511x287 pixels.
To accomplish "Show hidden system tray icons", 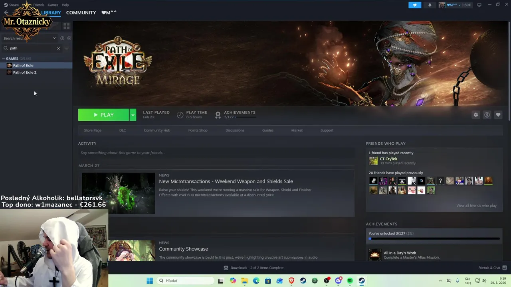I will [x=440, y=281].
